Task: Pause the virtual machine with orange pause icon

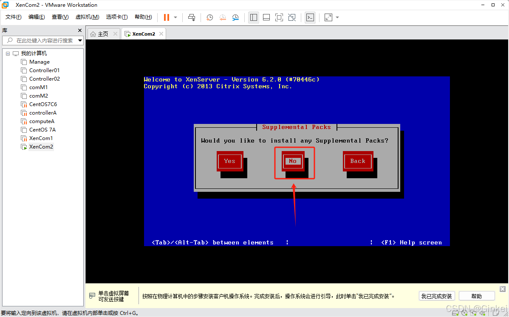Action: click(167, 17)
